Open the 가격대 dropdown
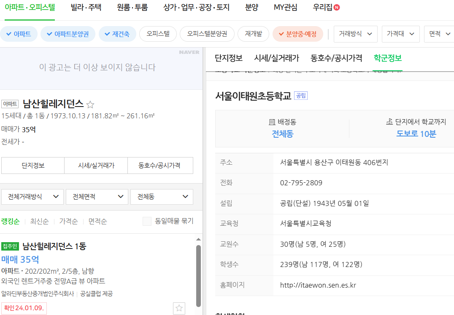 pos(401,34)
